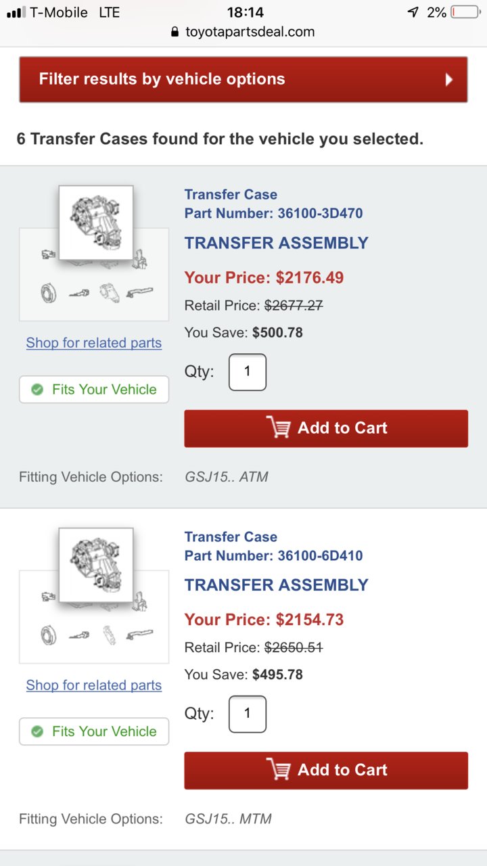487x866 pixels.
Task: Open 36100-6D410 transfer assembly thumbnail
Action: tap(96, 565)
